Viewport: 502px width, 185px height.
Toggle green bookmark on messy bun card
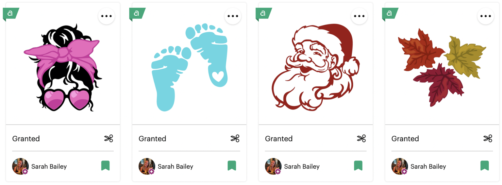(x=105, y=166)
